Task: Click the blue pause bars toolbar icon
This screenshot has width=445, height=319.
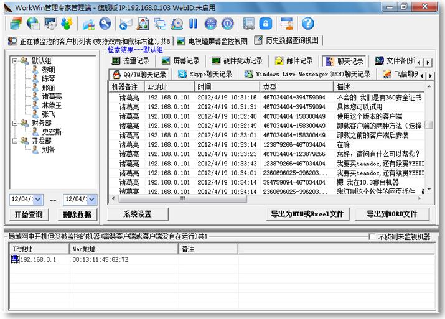Action: click(x=194, y=24)
